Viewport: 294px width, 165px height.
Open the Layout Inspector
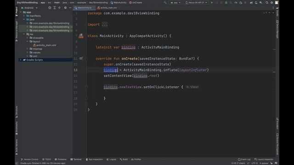pos(264,159)
